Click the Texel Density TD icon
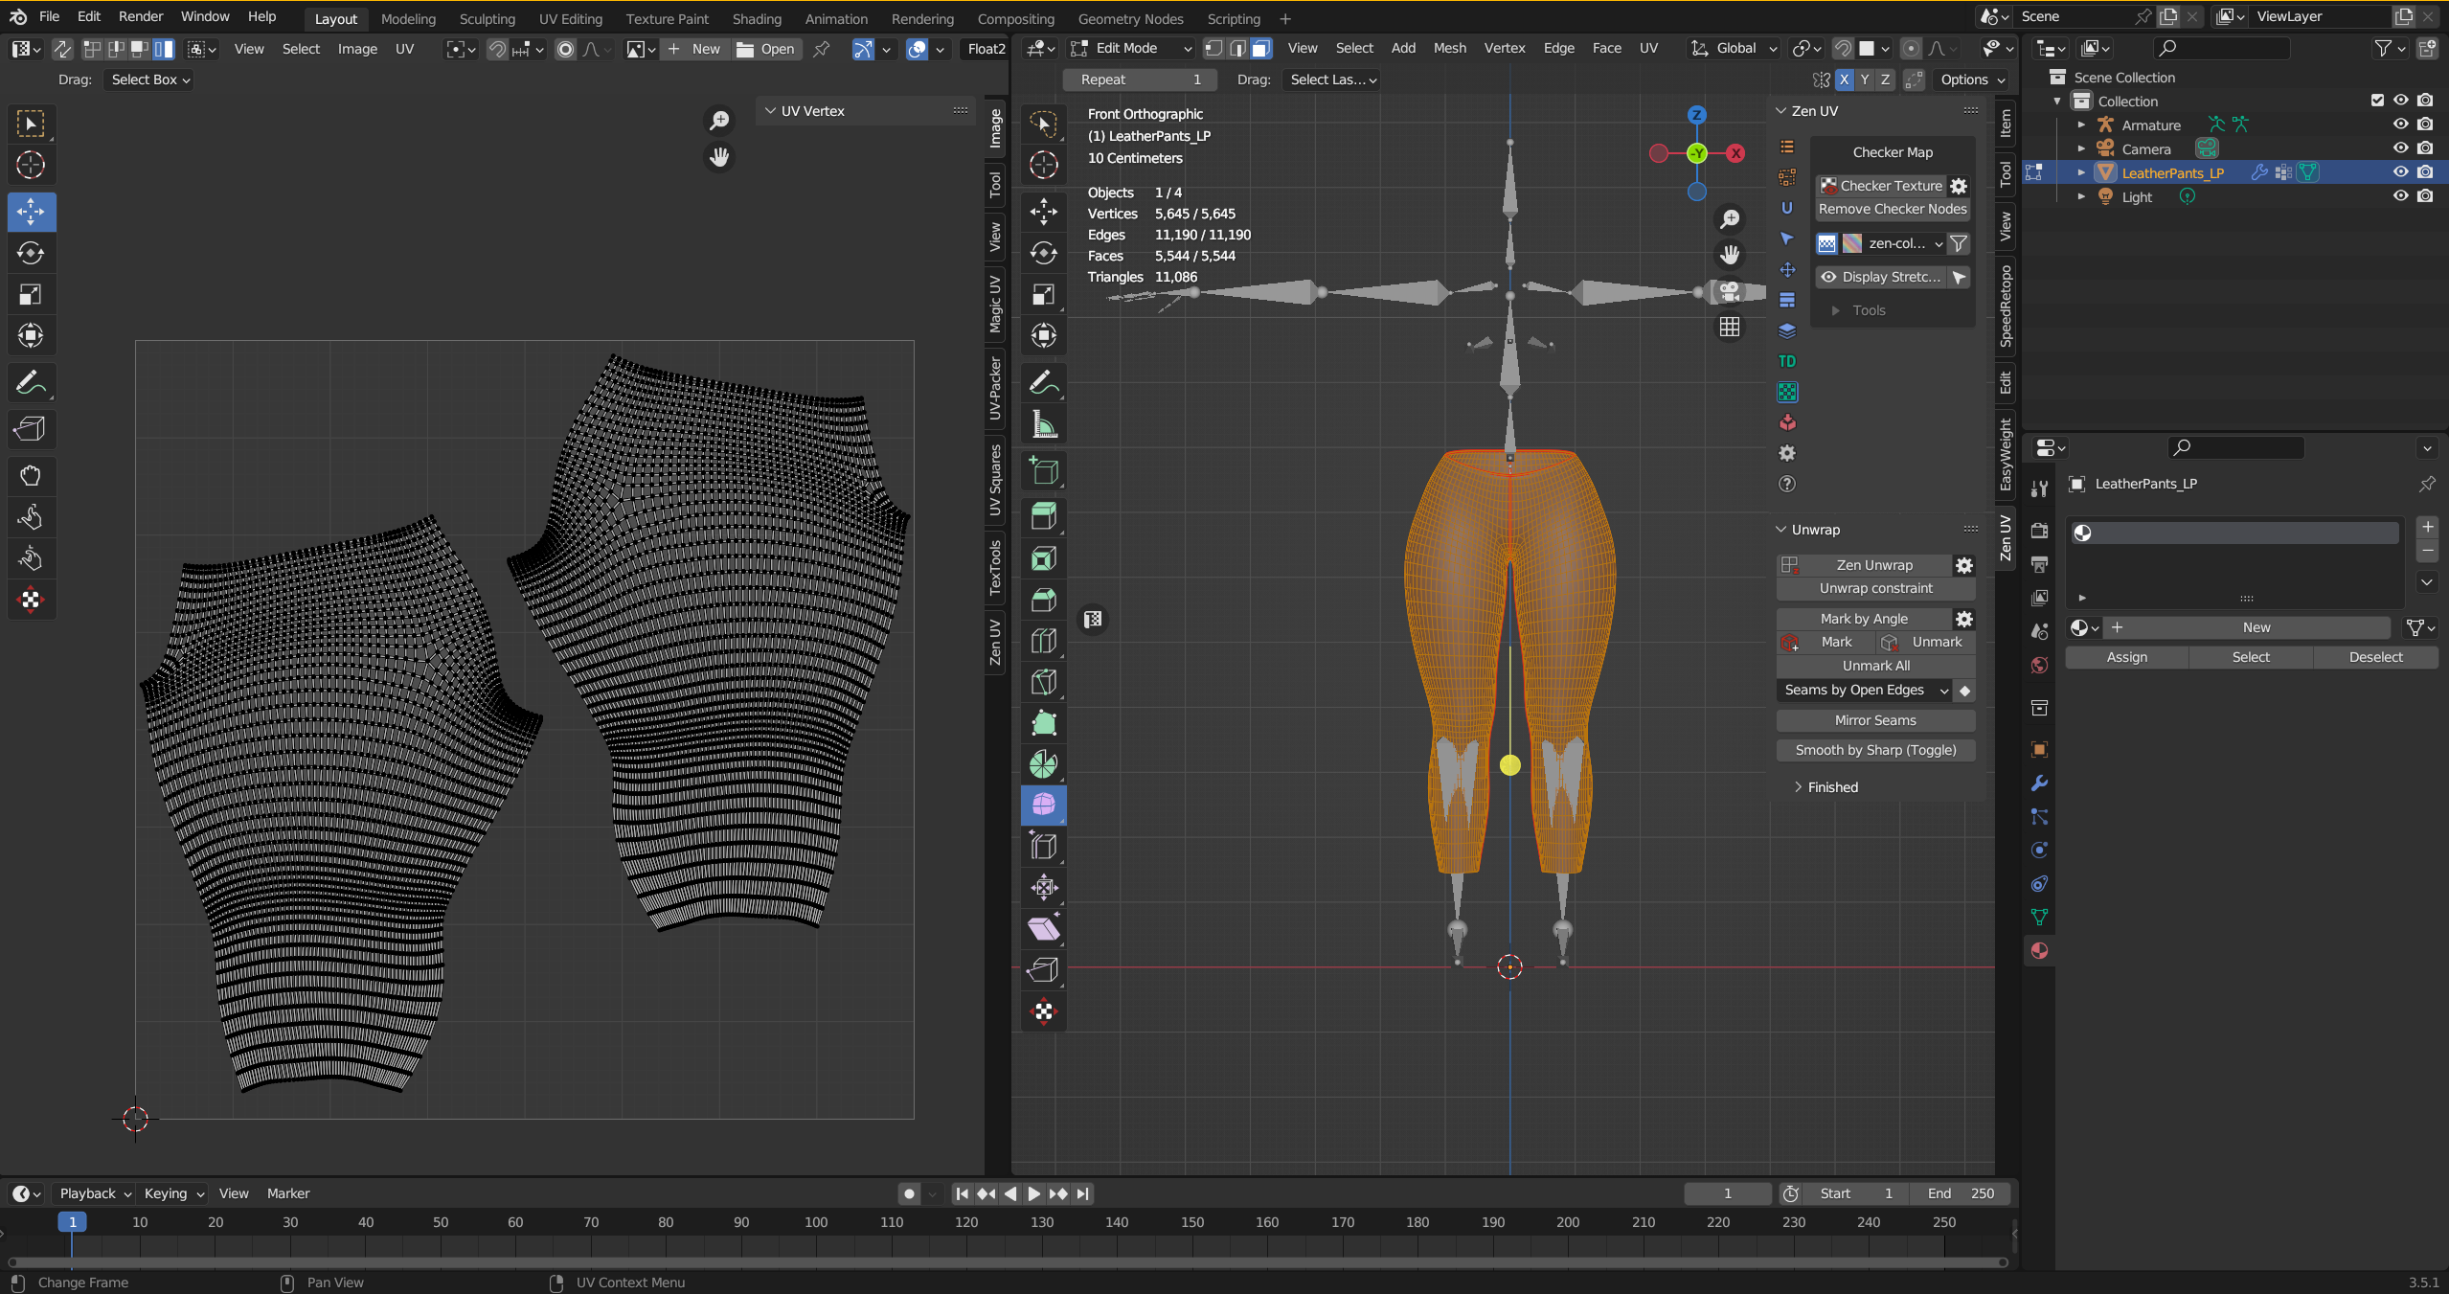 [x=1787, y=361]
